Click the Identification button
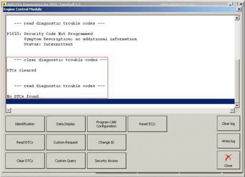245x177 pixels. tap(25, 124)
